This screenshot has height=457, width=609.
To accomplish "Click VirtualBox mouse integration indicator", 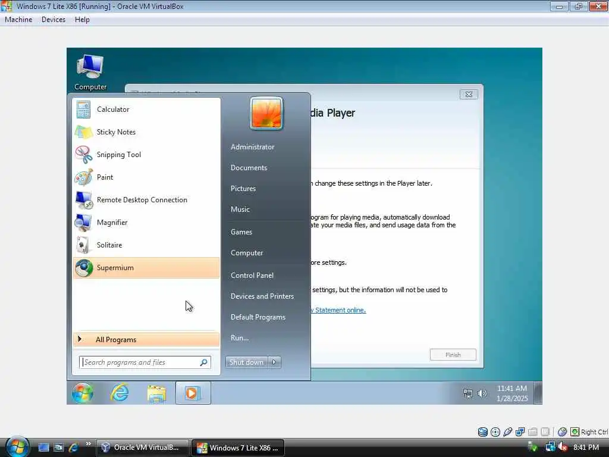I will [561, 432].
